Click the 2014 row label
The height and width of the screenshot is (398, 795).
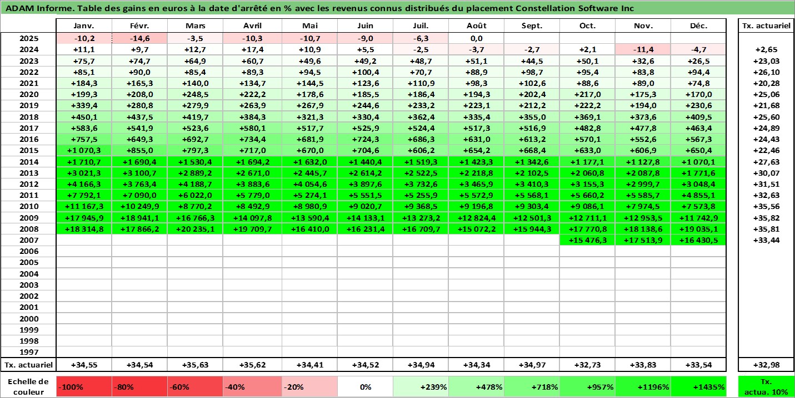(28, 162)
